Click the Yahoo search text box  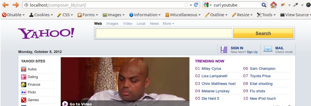pos(164,33)
